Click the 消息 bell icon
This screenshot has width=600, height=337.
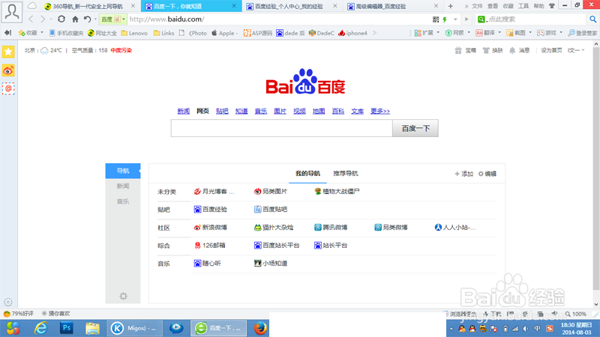click(512, 50)
